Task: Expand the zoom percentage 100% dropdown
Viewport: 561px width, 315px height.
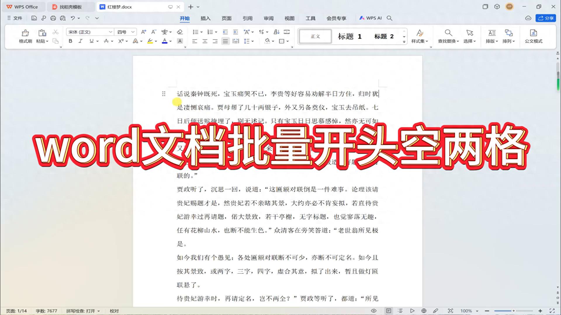Action: (477, 311)
